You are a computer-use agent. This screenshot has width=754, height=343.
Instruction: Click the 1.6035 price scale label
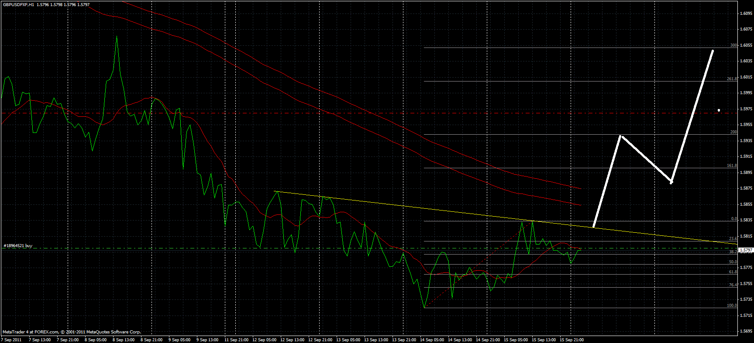[746, 61]
